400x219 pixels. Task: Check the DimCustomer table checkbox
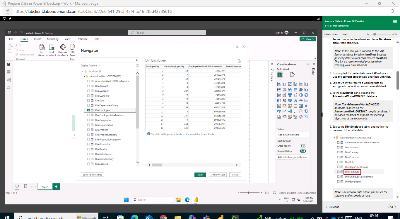click(88, 96)
